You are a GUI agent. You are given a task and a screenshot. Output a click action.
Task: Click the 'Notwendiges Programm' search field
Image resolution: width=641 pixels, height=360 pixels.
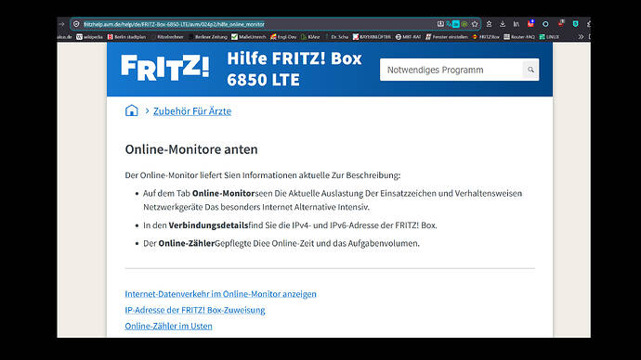coord(451,70)
